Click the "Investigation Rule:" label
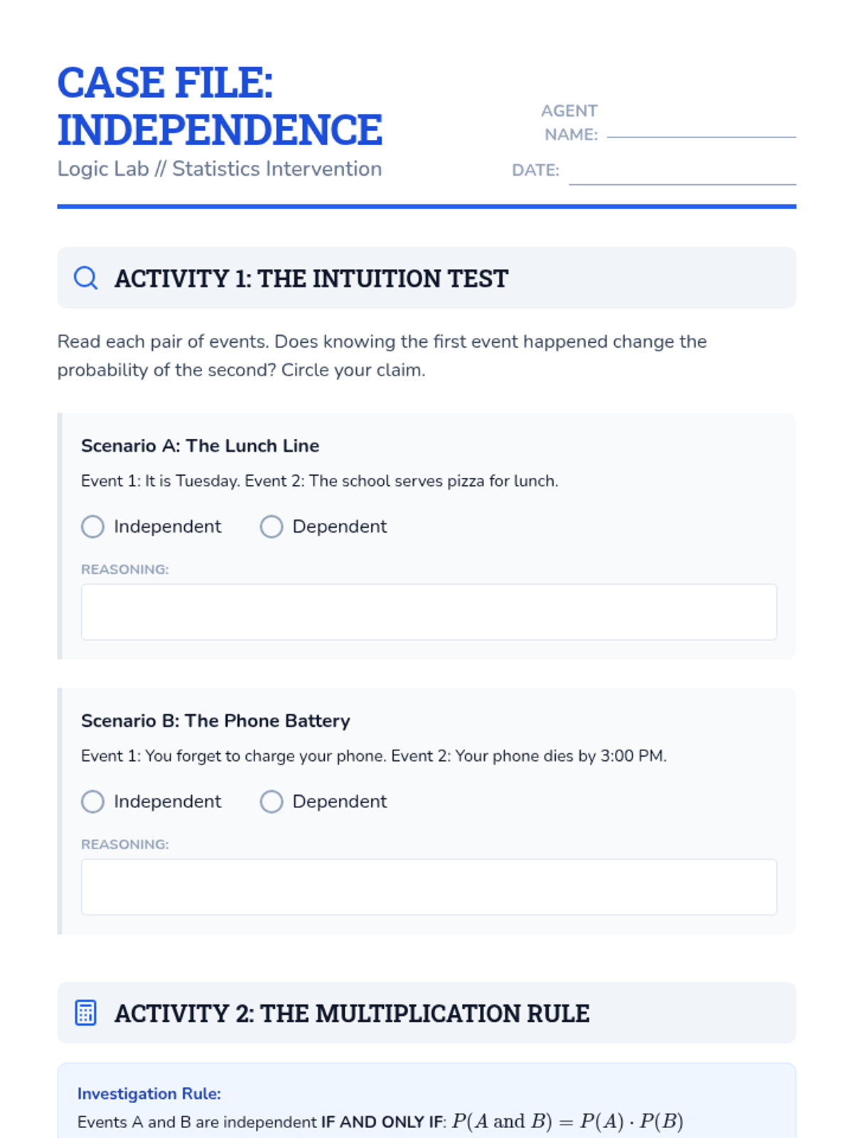 pos(149,1094)
